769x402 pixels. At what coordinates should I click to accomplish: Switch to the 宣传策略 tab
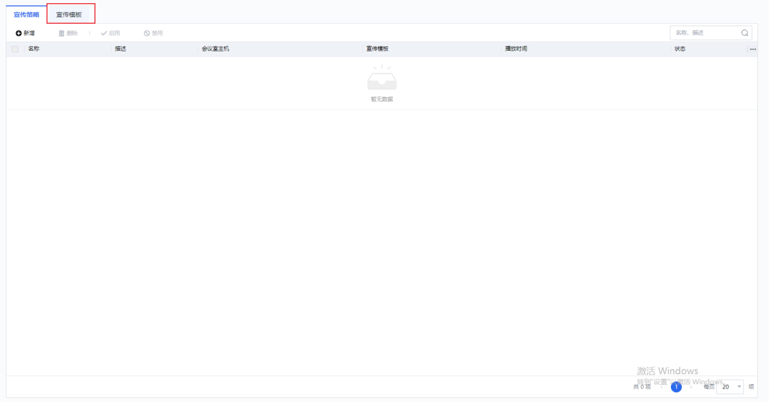pyautogui.click(x=26, y=14)
